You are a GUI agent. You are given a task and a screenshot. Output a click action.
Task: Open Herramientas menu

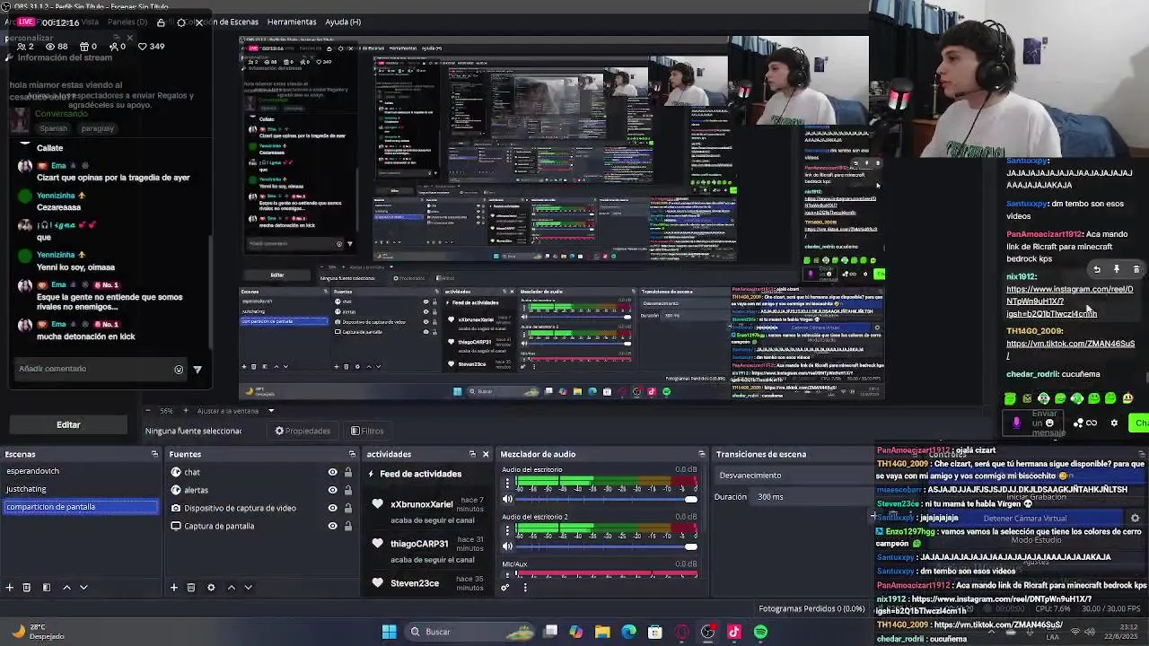click(292, 22)
